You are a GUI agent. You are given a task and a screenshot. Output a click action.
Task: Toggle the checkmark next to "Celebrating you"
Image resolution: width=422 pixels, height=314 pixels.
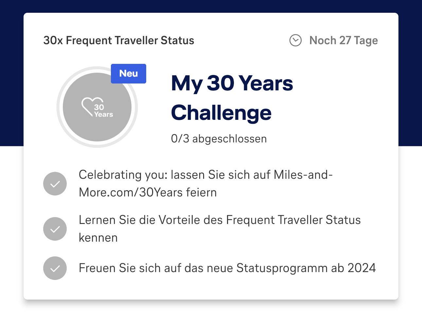point(55,184)
